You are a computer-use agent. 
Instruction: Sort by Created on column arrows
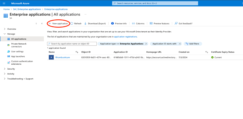pyautogui.click(x=207, y=52)
